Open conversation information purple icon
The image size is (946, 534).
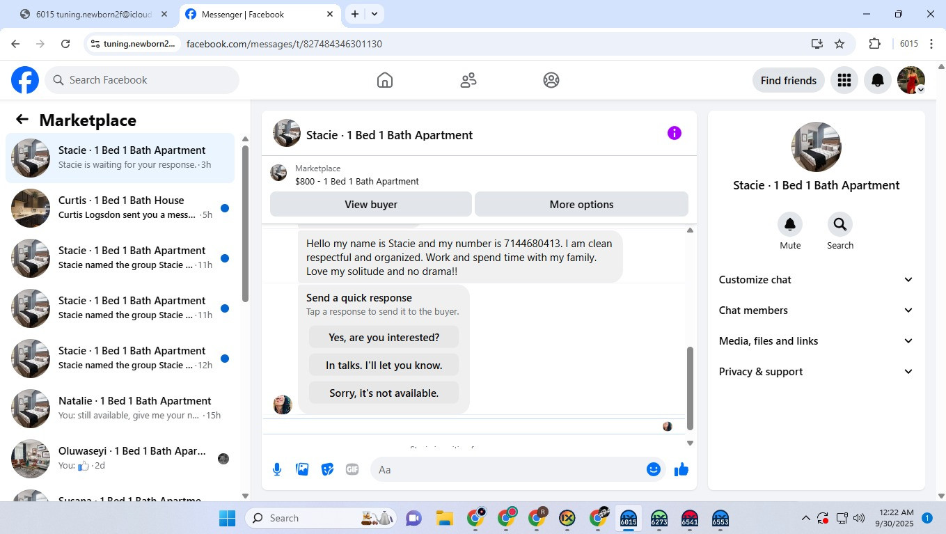[x=675, y=133]
